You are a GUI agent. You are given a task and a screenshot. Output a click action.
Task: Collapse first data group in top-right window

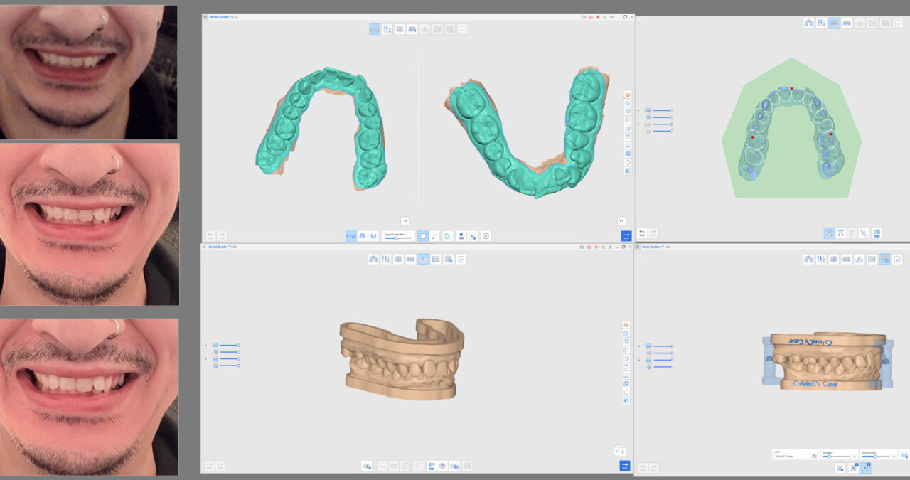(638, 110)
